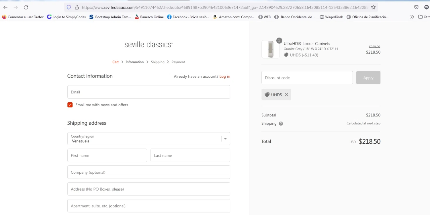The image size is (430, 215).
Task: Focus the Apartment, suite field
Action: 149,206
